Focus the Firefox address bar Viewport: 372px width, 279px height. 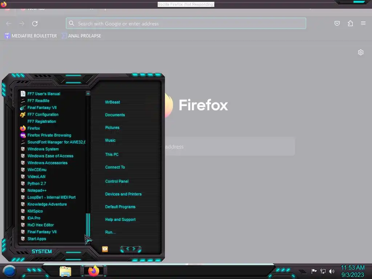(x=186, y=24)
